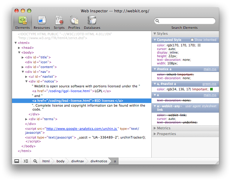
Task: Expand the div id="title" node
Action: coord(23,58)
